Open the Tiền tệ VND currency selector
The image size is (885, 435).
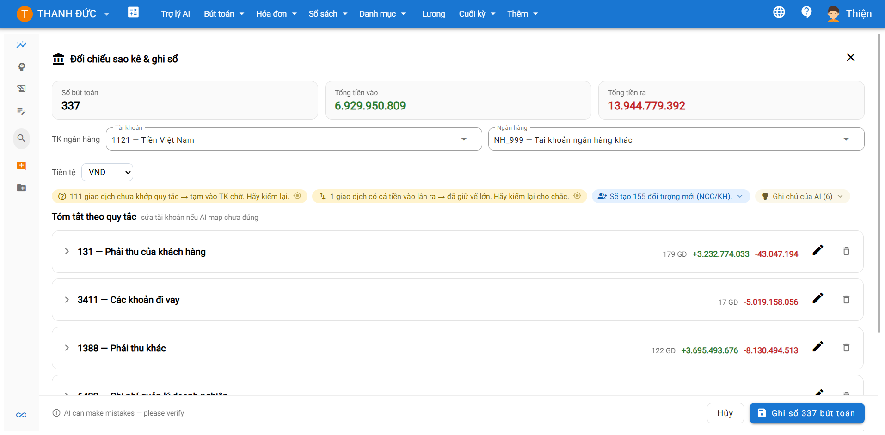pyautogui.click(x=107, y=172)
